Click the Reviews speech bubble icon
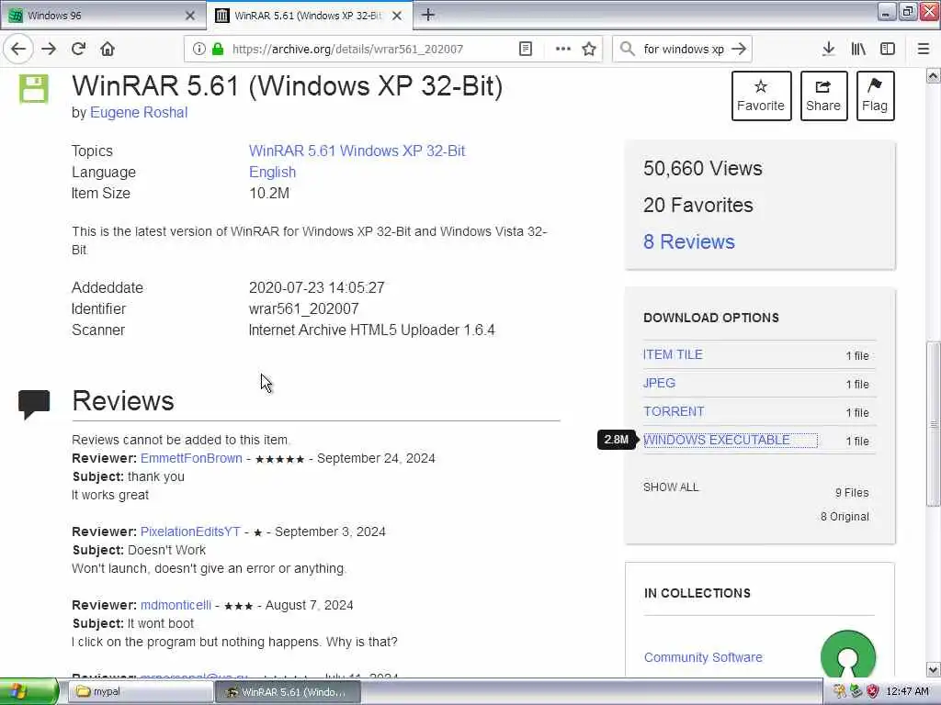Viewport: 941px width, 705px height. 34,404
